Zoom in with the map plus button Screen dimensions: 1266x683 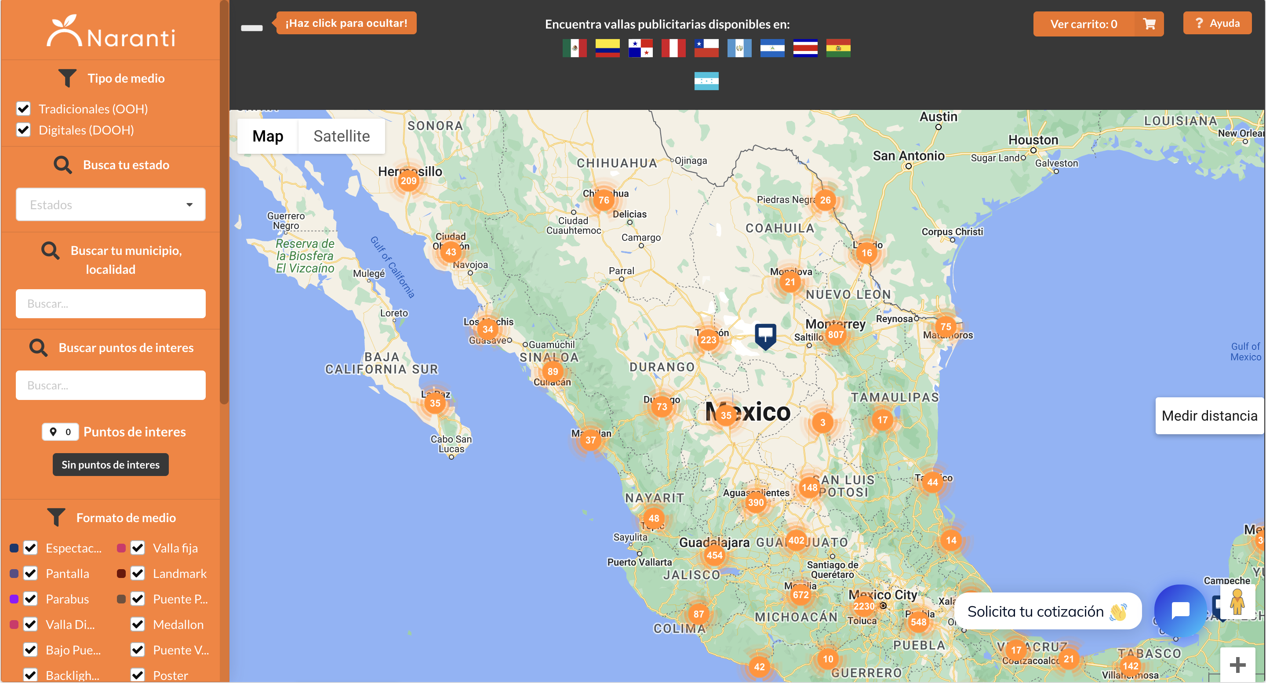1237,665
